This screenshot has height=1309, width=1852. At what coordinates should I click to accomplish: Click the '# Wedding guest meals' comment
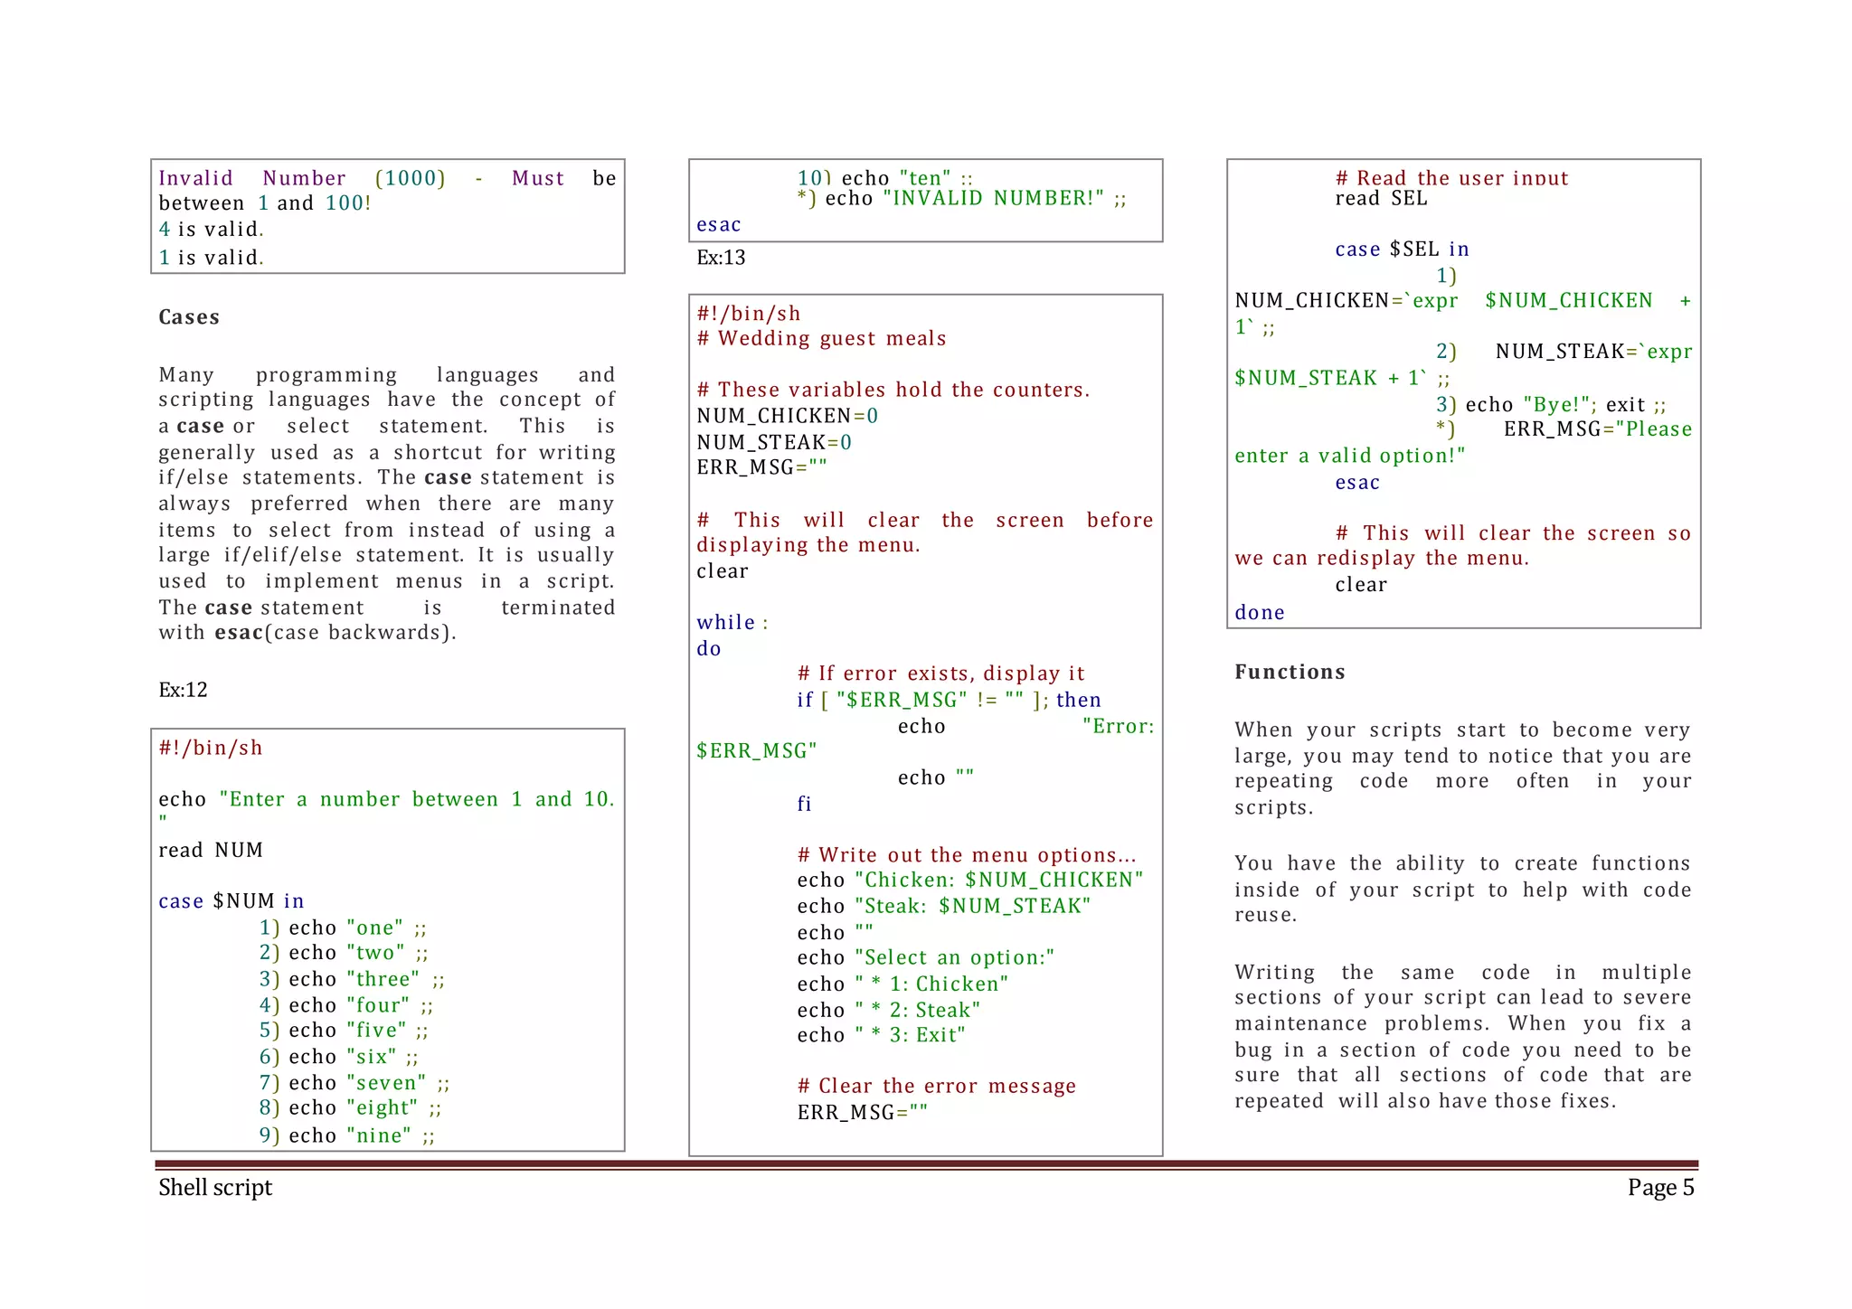coord(821,338)
